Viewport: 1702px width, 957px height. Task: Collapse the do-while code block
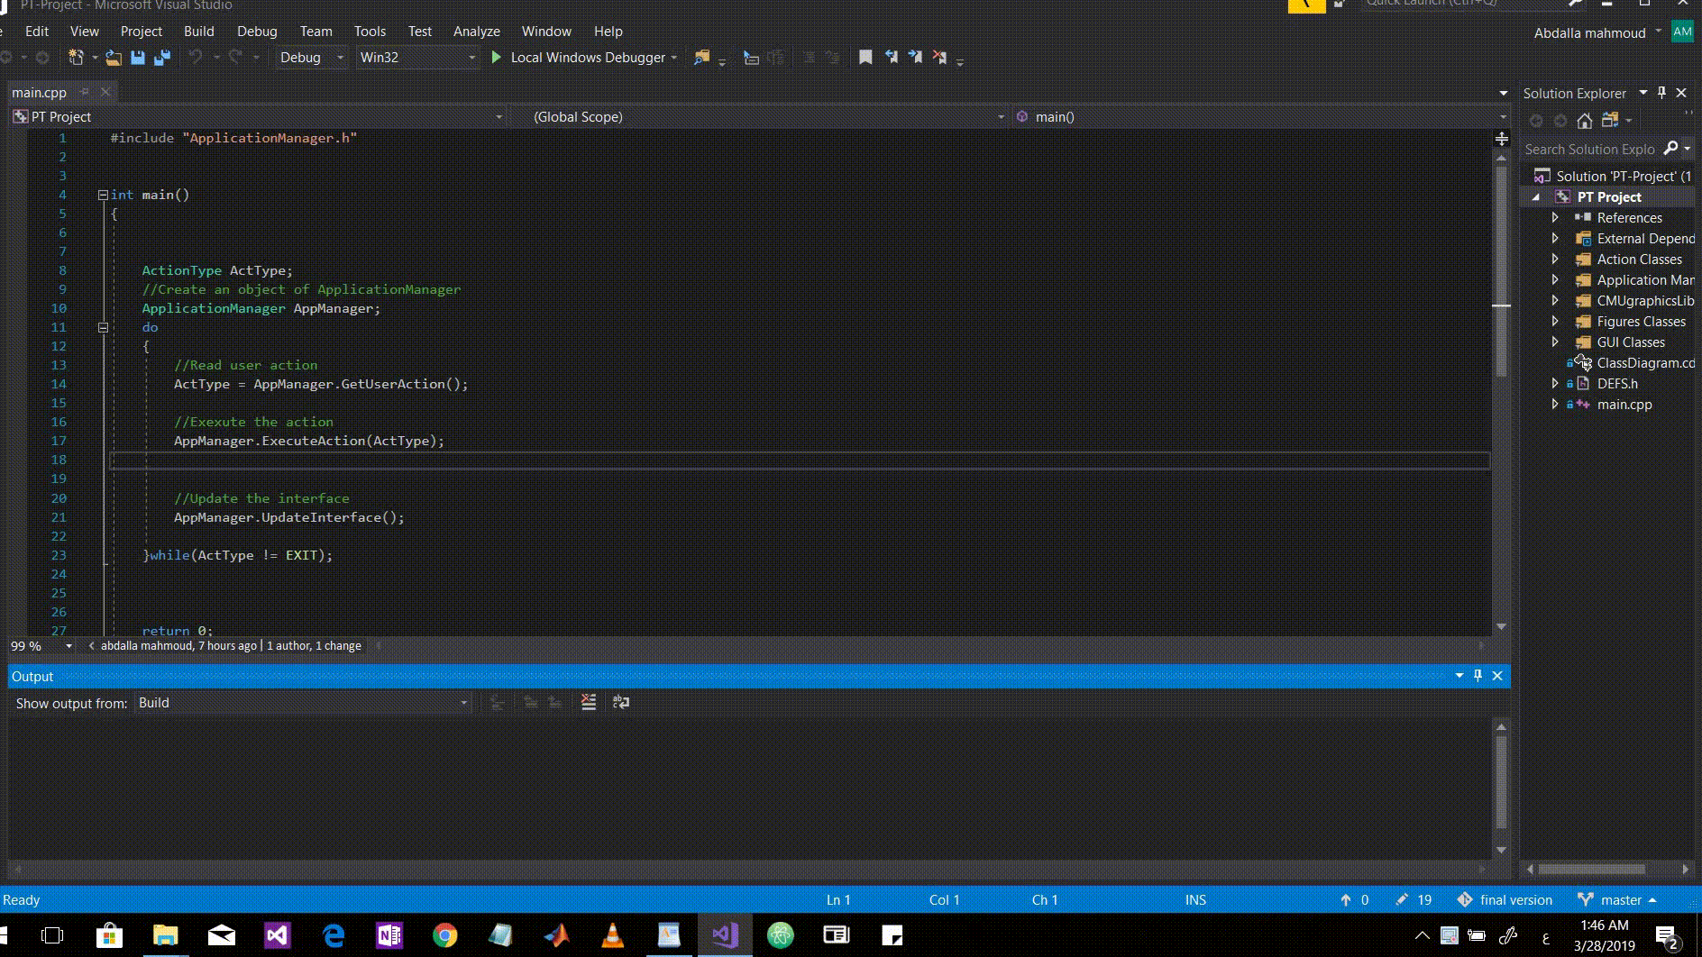pyautogui.click(x=103, y=327)
